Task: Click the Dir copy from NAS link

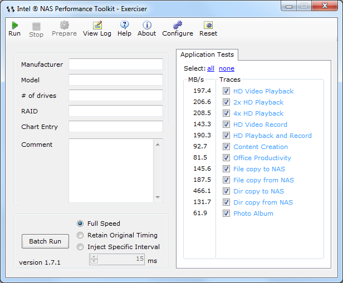Action: point(263,202)
